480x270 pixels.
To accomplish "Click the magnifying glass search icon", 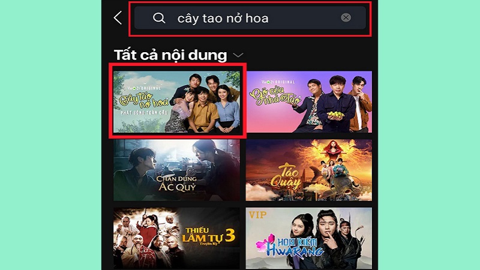I will [x=159, y=18].
